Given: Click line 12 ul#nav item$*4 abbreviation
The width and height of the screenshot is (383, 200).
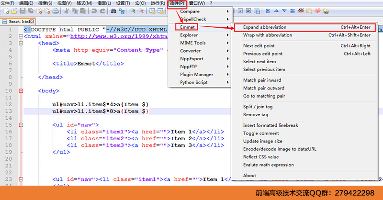Looking at the screenshot, I should point(100,104).
